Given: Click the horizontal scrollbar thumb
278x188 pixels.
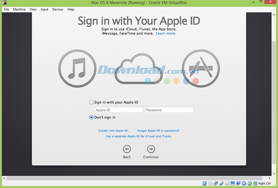Looking at the screenshot, I should [x=134, y=178].
